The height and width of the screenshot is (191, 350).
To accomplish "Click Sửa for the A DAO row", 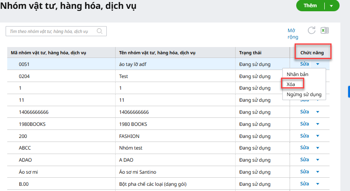I will tap(305, 160).
